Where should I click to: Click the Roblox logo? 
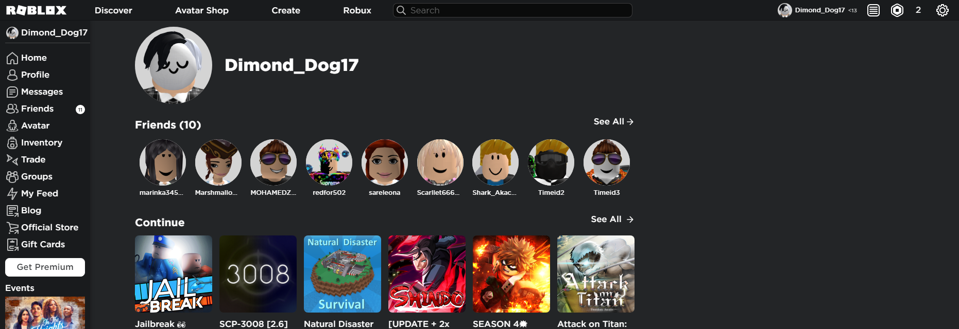tap(36, 10)
